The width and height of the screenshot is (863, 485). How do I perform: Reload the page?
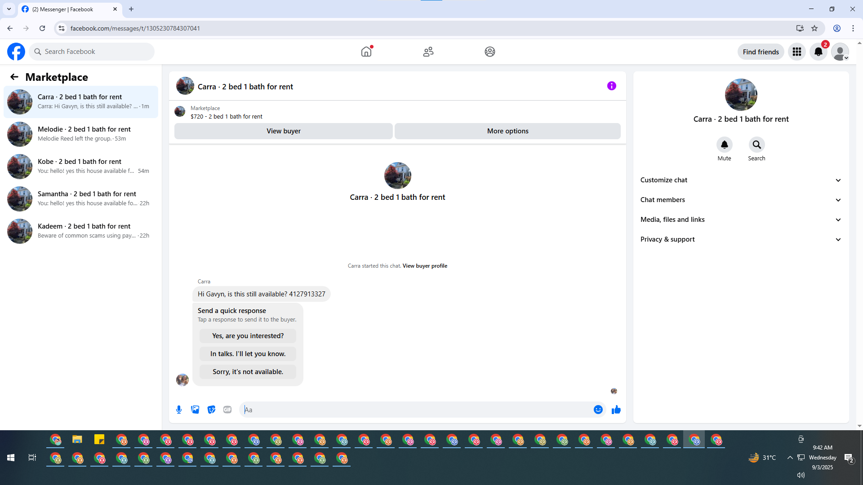pyautogui.click(x=42, y=28)
